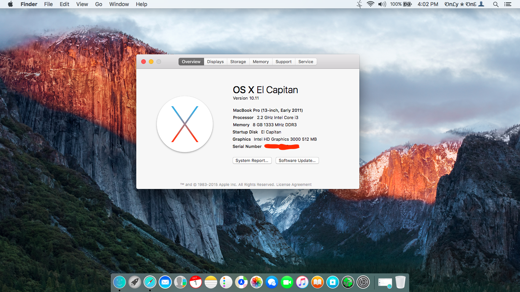Click the System Report button
Viewport: 520px width, 292px height.
pyautogui.click(x=252, y=160)
